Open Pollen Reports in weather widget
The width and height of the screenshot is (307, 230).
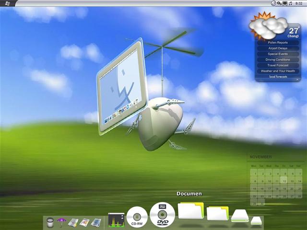tap(278, 43)
